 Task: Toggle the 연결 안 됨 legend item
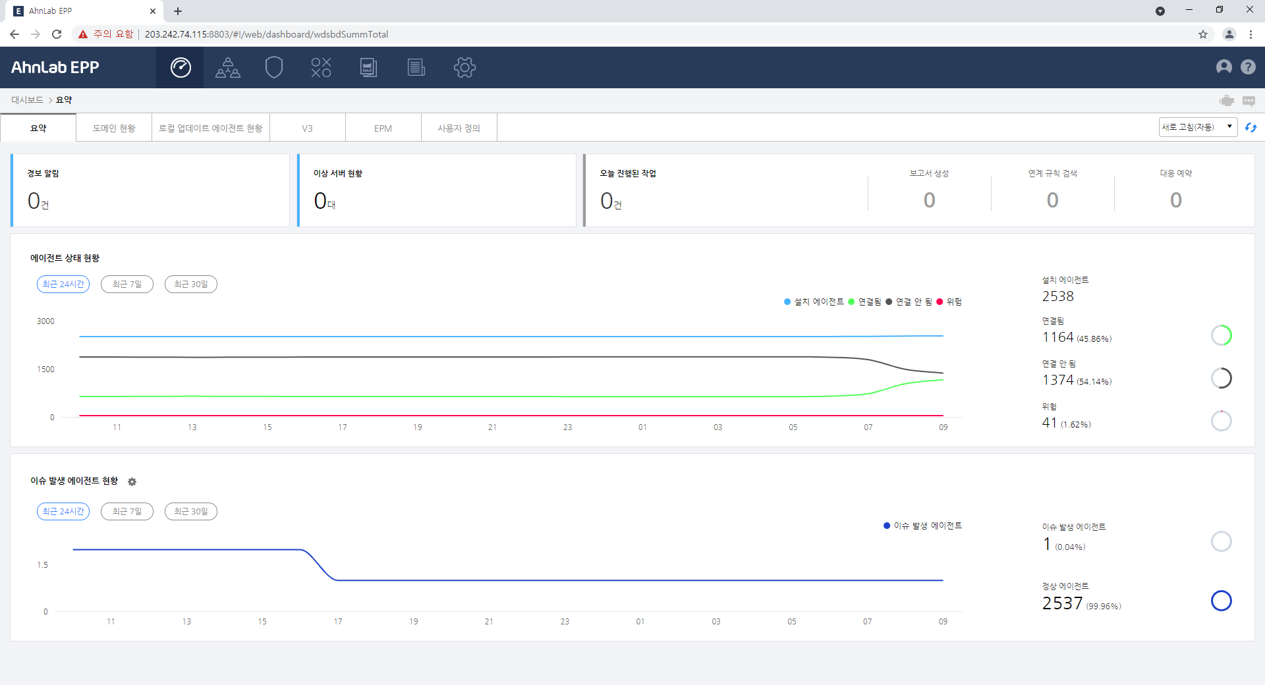point(909,302)
